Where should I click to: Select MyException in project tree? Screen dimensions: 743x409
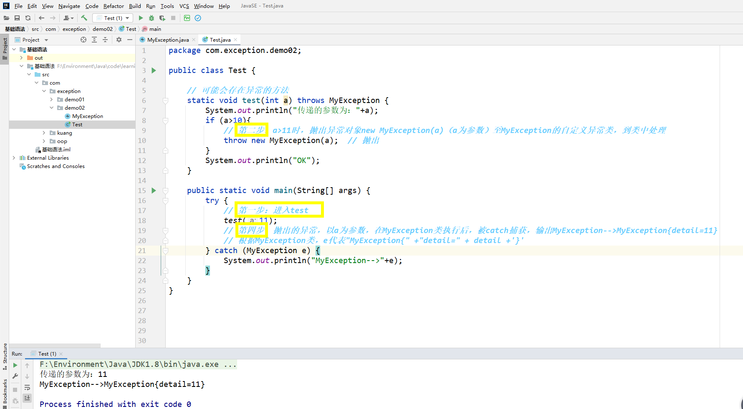(x=88, y=116)
